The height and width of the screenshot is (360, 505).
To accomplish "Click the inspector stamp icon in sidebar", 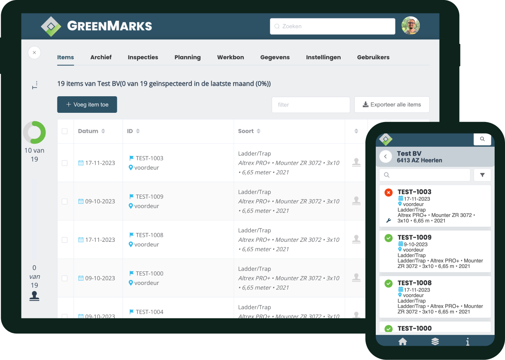I will [34, 296].
